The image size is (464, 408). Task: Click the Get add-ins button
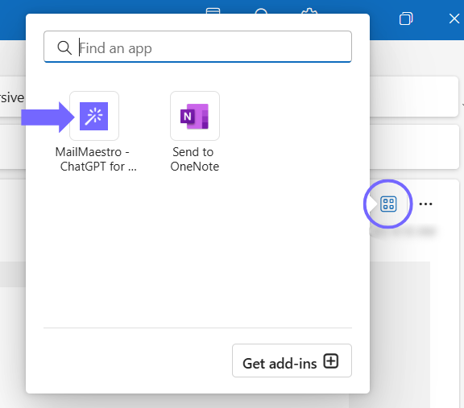(292, 361)
